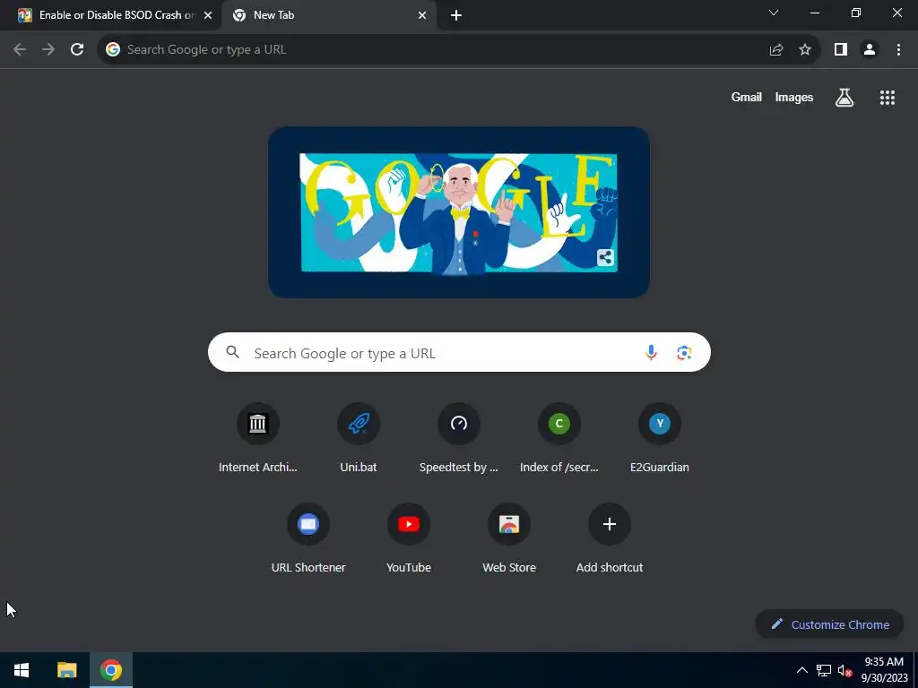918x688 pixels.
Task: Click the Google search box on page
Action: coord(459,352)
